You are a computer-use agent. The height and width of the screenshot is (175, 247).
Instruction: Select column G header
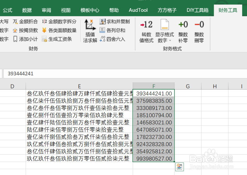[188, 86]
